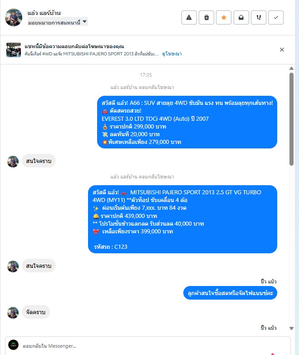Click the dropdown arrow beside assignment label
The image size is (299, 355).
[84, 22]
